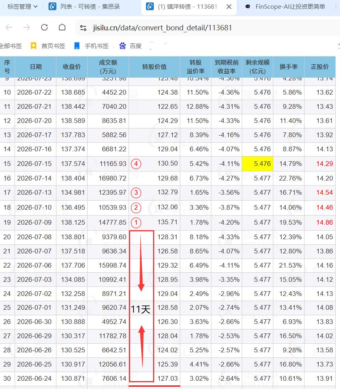This screenshot has height=389, width=340.
Task: Click the 到期税前收益率 column header
Action: point(226,67)
